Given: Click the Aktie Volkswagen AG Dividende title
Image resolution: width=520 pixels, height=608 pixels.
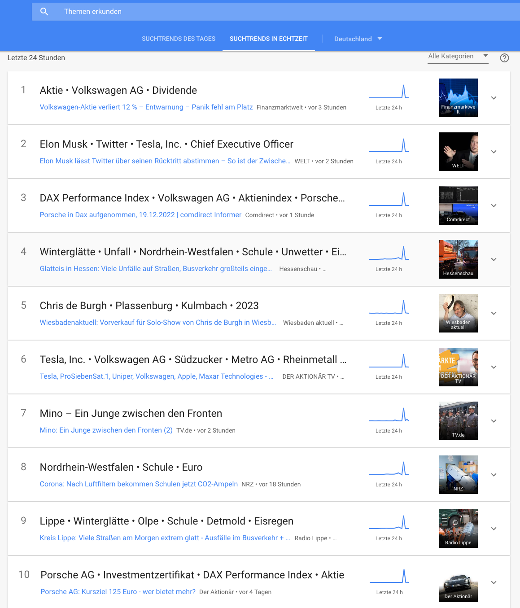Looking at the screenshot, I should (118, 90).
